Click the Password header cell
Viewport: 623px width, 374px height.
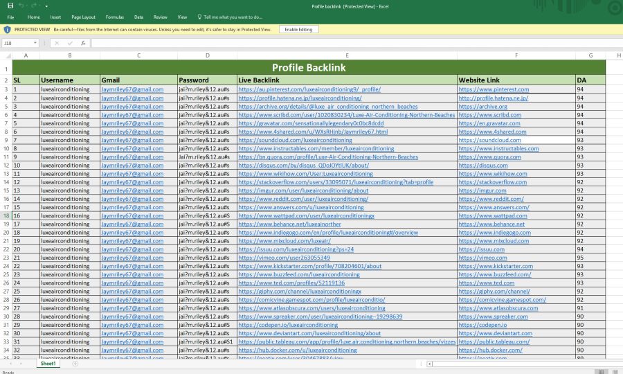pyautogui.click(x=207, y=80)
